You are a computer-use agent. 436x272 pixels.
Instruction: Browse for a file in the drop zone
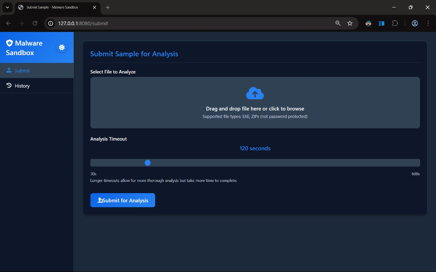[255, 103]
